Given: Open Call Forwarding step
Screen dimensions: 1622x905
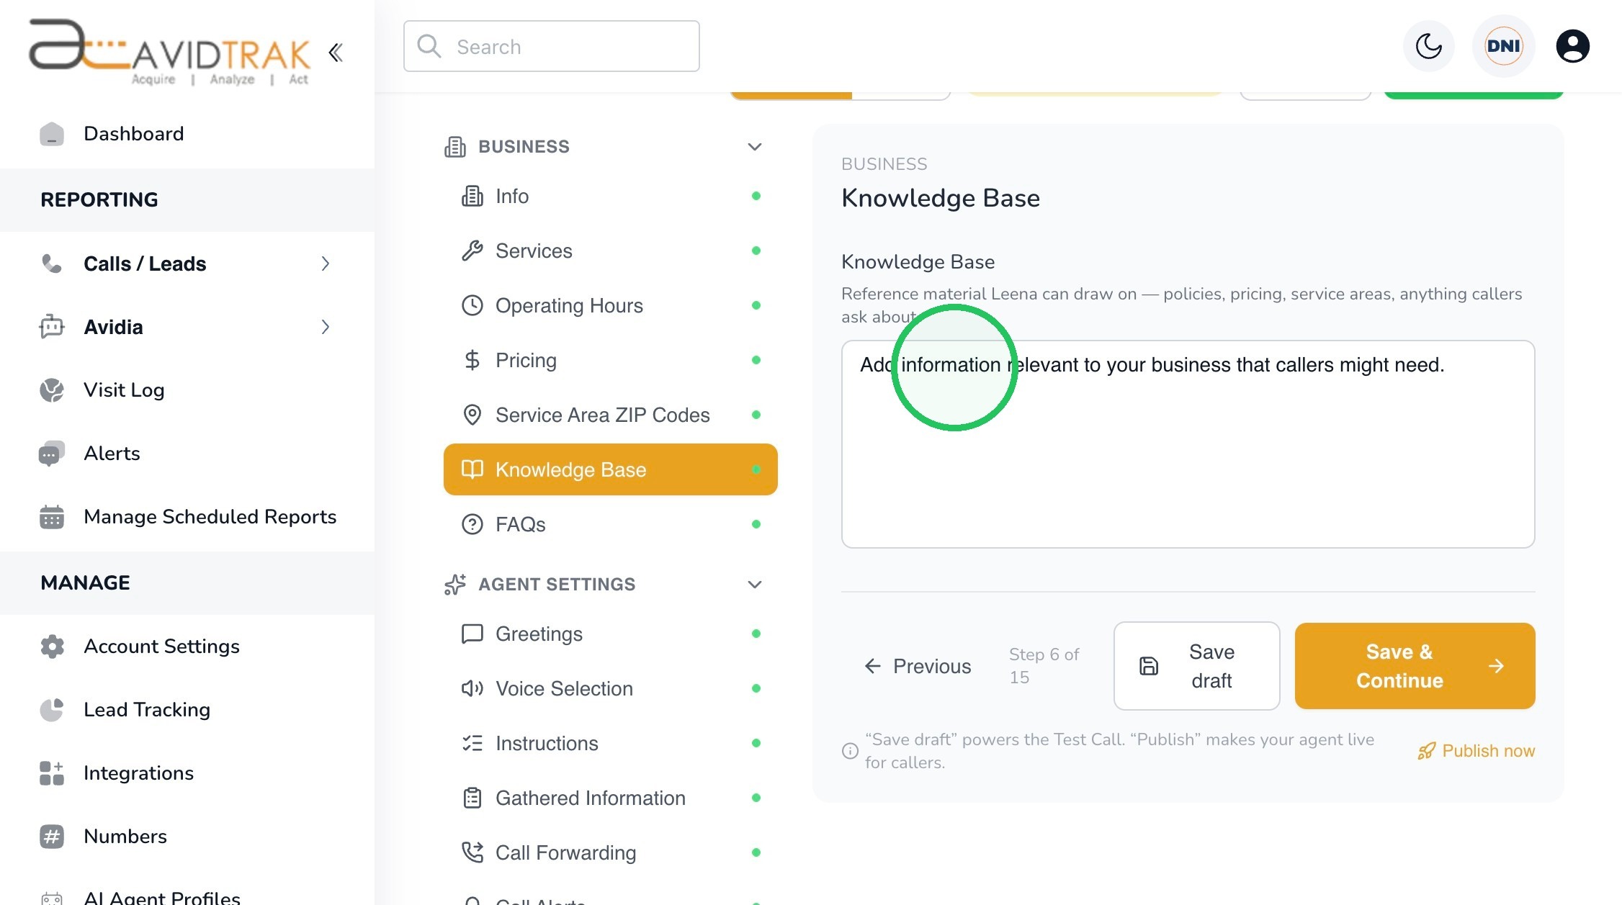Looking at the screenshot, I should click(611, 852).
